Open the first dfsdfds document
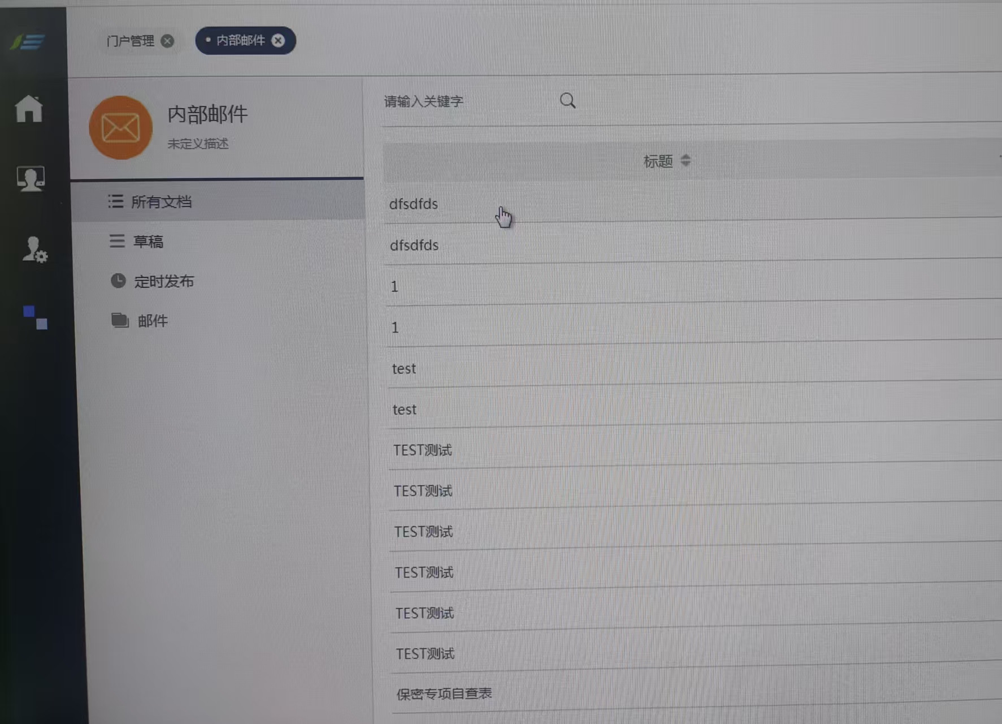The width and height of the screenshot is (1002, 724). point(414,204)
